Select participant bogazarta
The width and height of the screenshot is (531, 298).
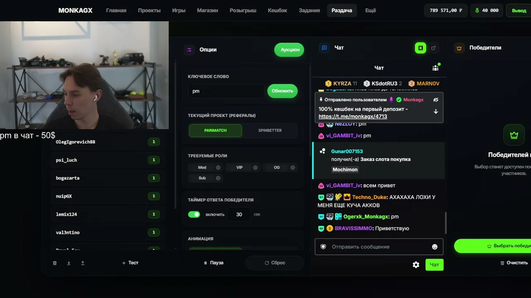pos(107,178)
